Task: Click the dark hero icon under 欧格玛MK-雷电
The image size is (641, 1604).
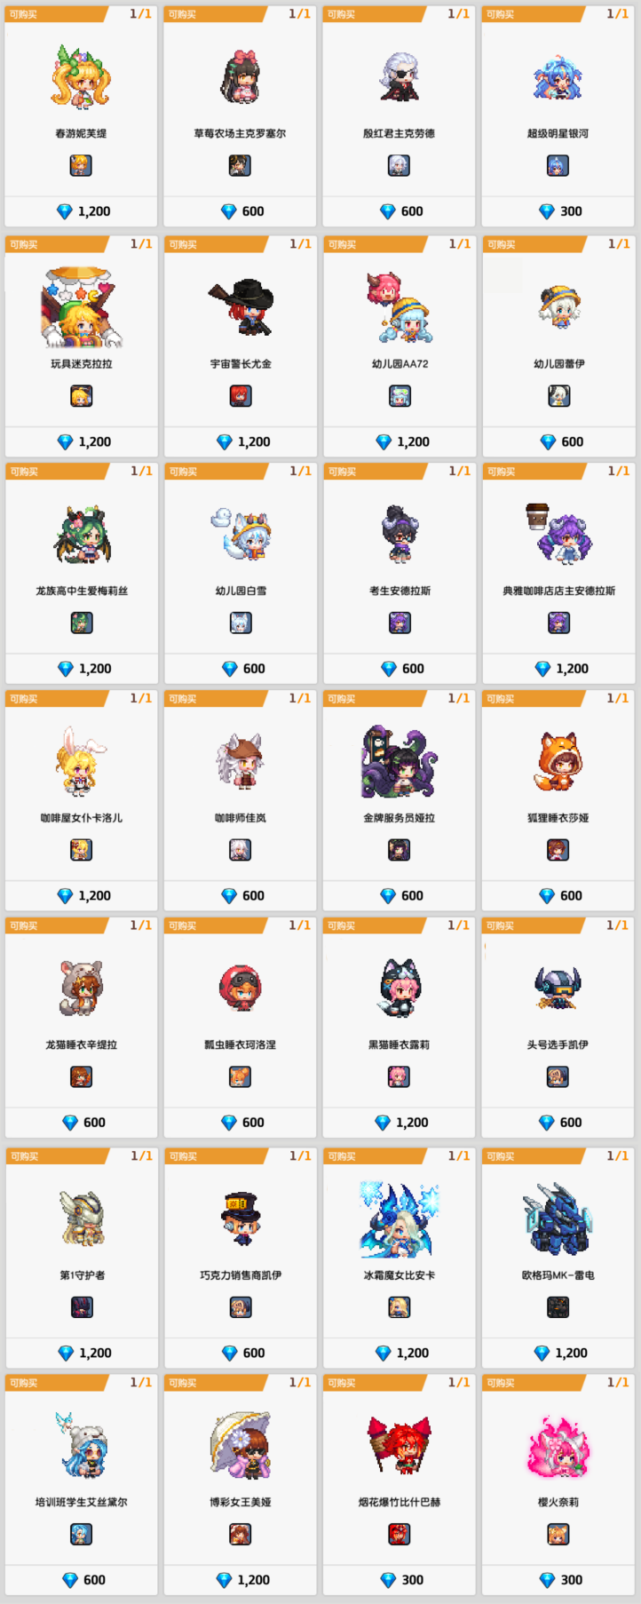Action: coord(558,1307)
